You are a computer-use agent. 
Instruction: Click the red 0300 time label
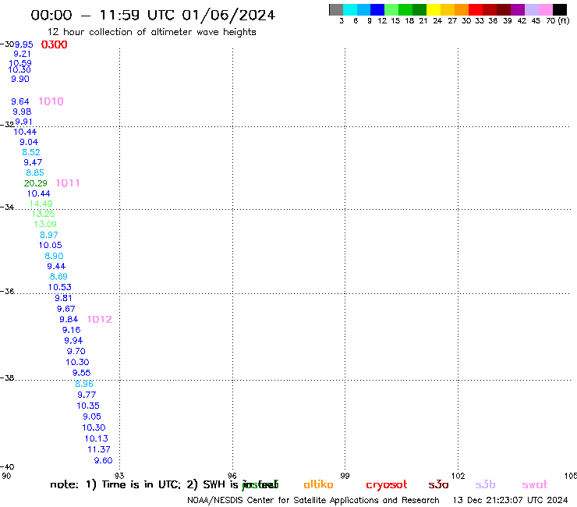click(54, 44)
